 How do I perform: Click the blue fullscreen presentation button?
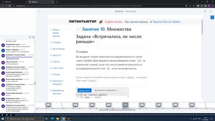[212, 17]
